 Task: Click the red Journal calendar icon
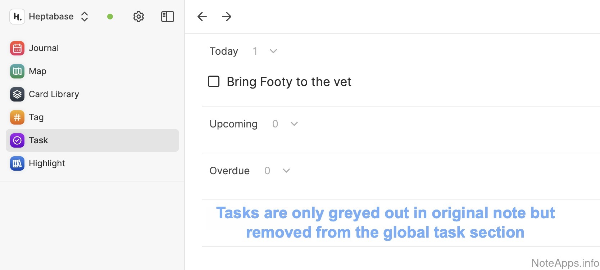(x=17, y=48)
